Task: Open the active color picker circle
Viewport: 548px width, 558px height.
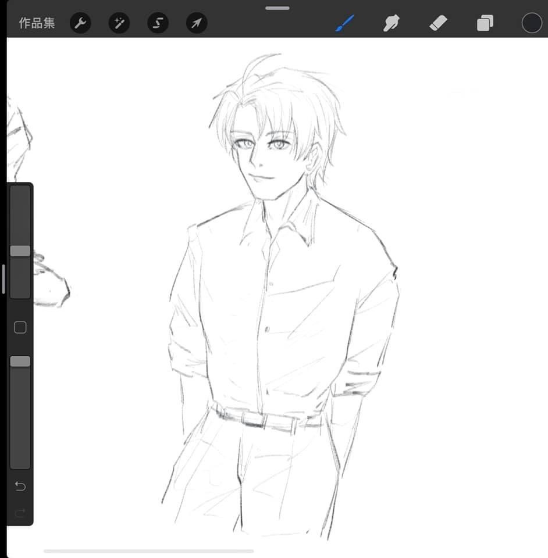Action: 532,23
